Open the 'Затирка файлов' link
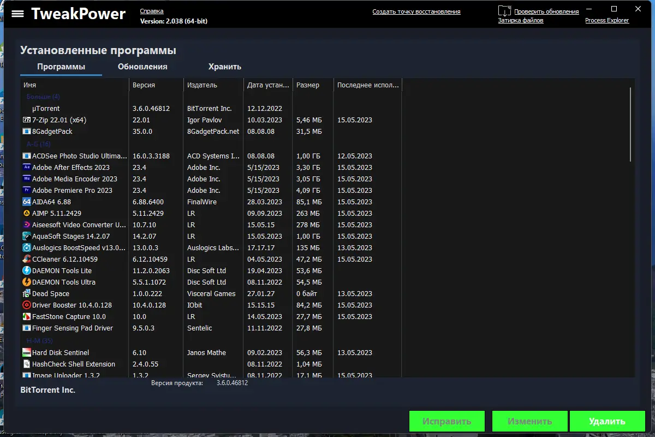 [521, 20]
